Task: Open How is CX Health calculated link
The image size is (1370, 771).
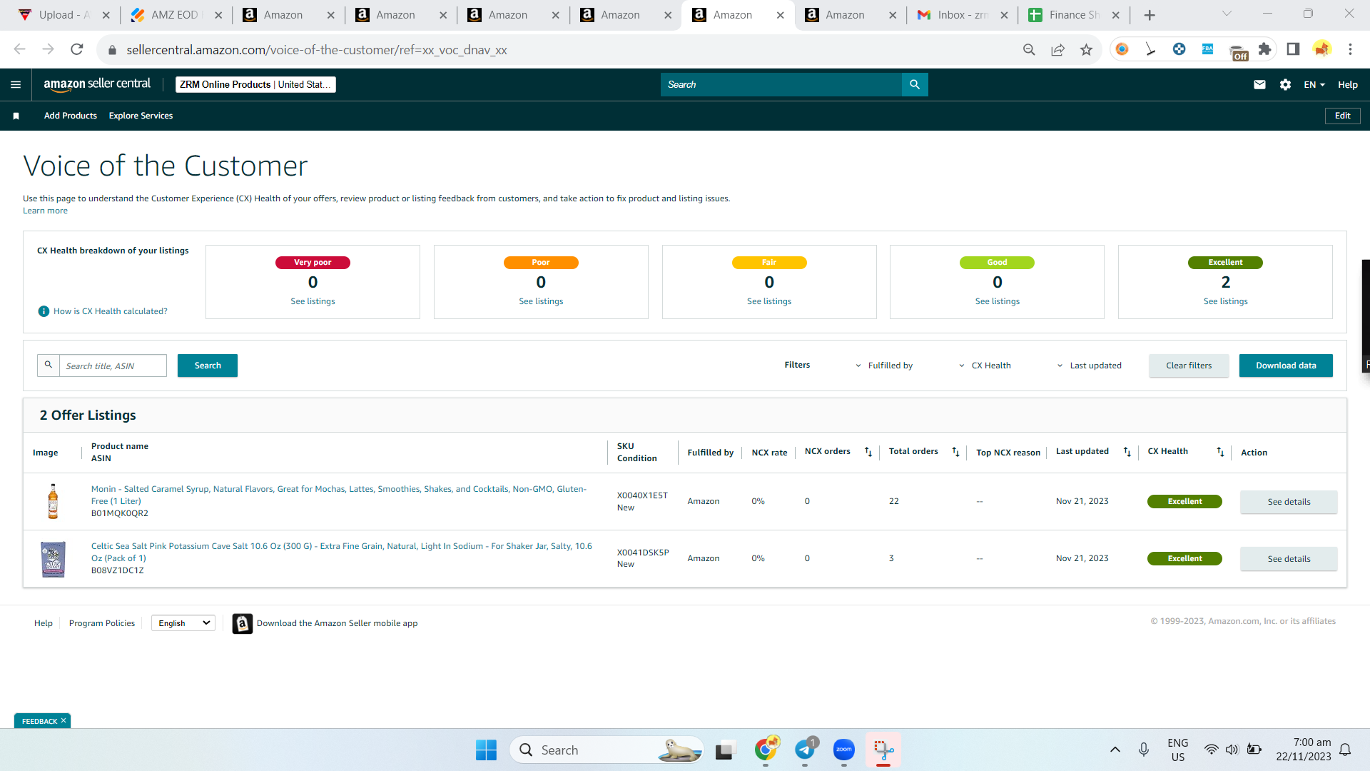Action: (111, 311)
